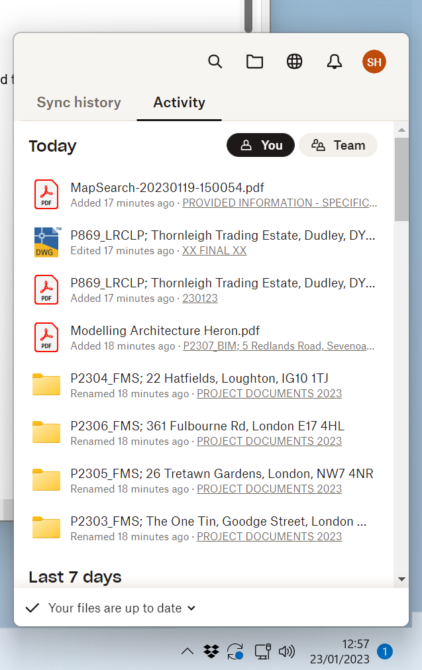
Task: Click the activity list scrollbar thumb
Action: [x=401, y=179]
